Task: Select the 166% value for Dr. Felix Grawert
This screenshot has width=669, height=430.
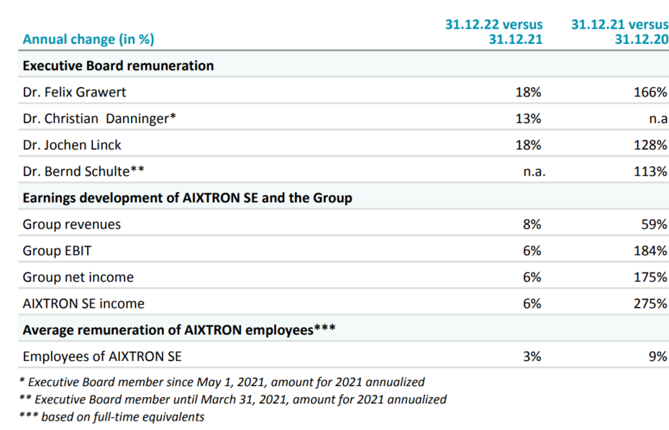Action: (x=650, y=92)
